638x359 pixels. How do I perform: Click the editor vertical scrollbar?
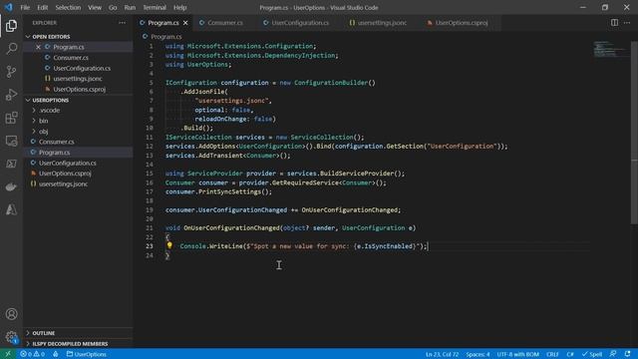click(634, 133)
